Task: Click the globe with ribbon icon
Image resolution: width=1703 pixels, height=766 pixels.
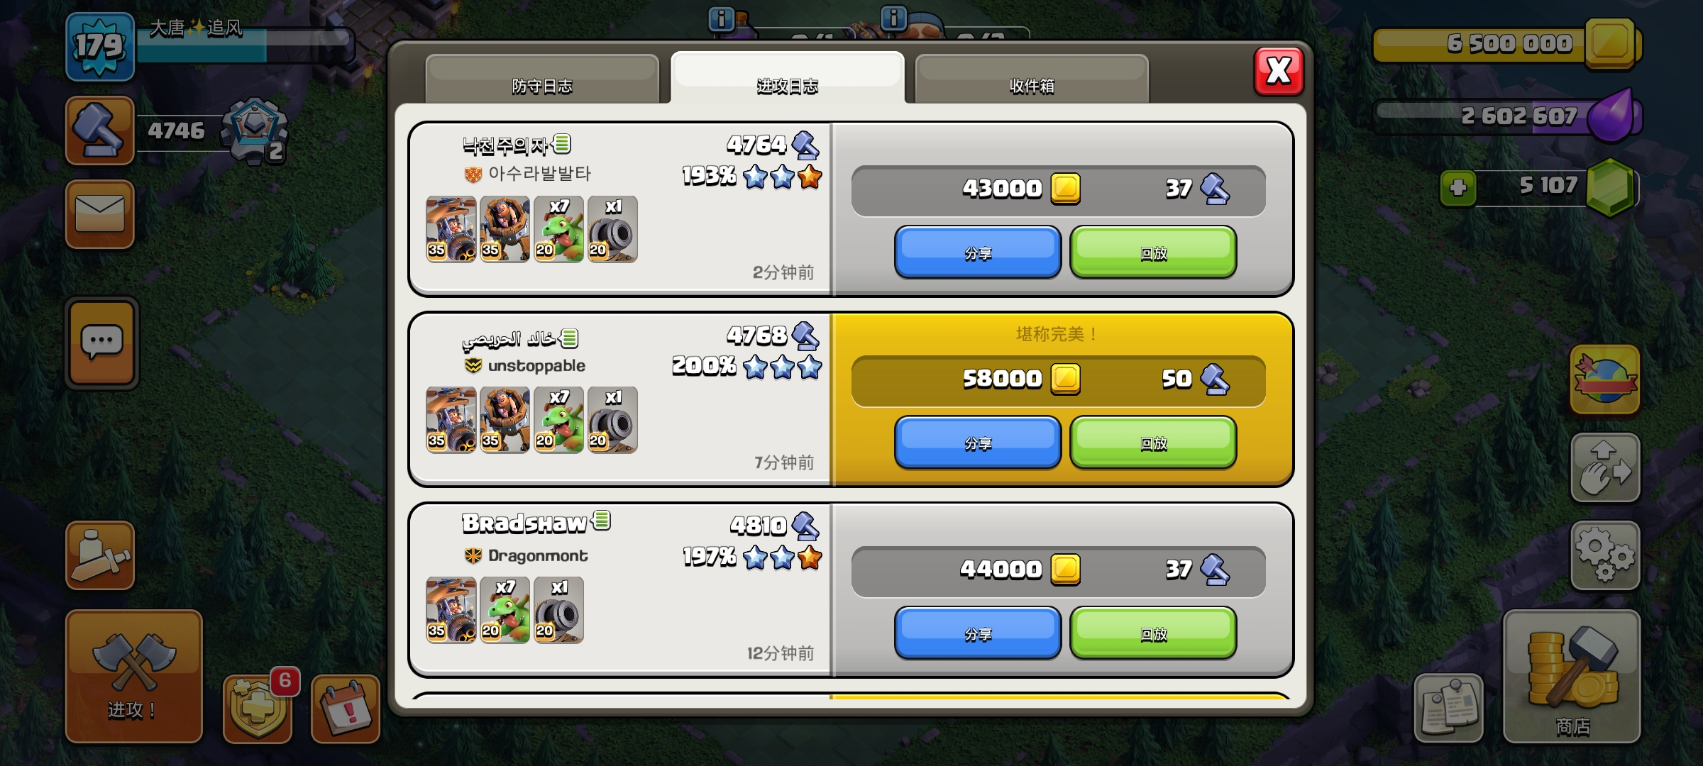Action: click(x=1605, y=379)
